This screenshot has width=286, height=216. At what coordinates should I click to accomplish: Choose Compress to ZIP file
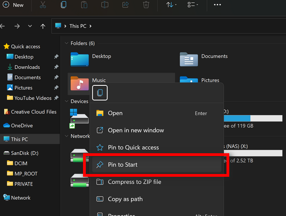click(x=157, y=182)
